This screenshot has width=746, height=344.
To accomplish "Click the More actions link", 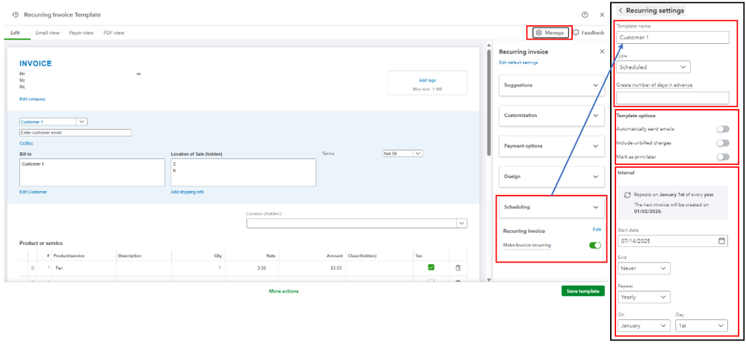I will click(x=284, y=291).
